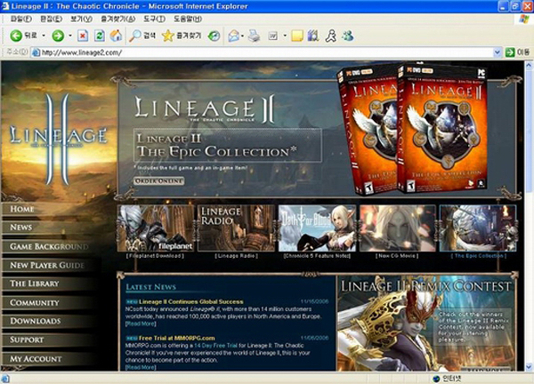Image resolution: width=534 pixels, height=384 pixels.
Task: Open Downloads in the site navigation
Action: tap(36, 321)
